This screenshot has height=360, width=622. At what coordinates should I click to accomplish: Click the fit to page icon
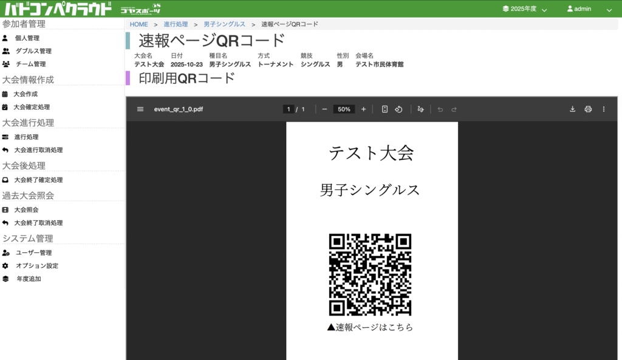(x=384, y=109)
